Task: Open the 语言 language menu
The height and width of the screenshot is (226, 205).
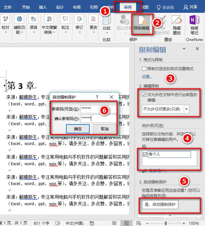Action: click(33, 24)
